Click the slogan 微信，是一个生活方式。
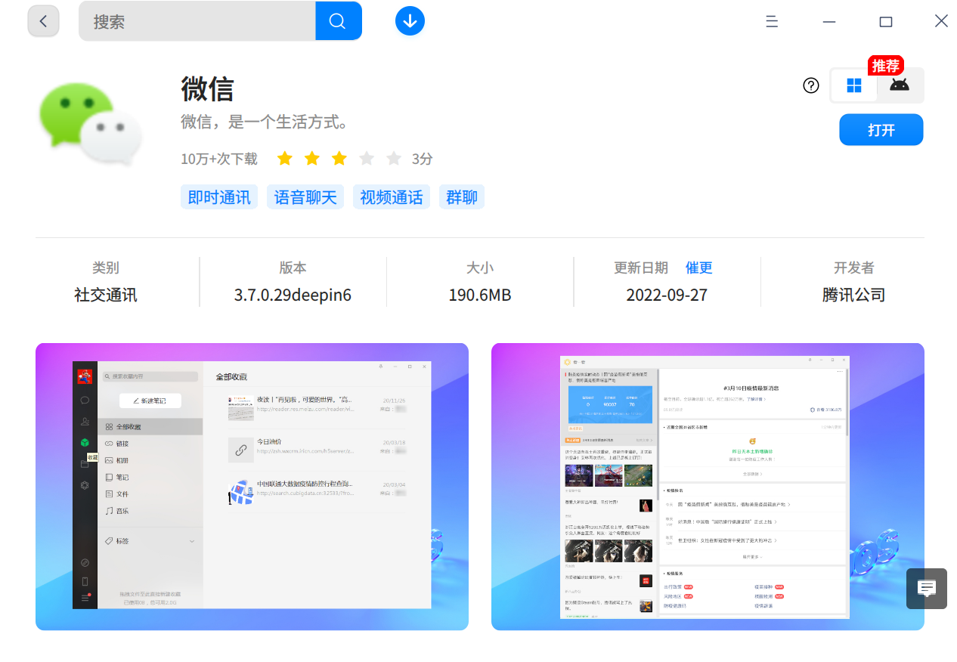957x662 pixels. (x=265, y=122)
